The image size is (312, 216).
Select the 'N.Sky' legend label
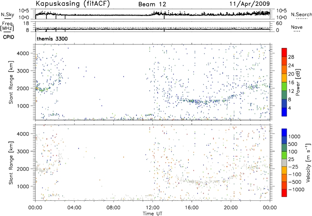pos(7,14)
